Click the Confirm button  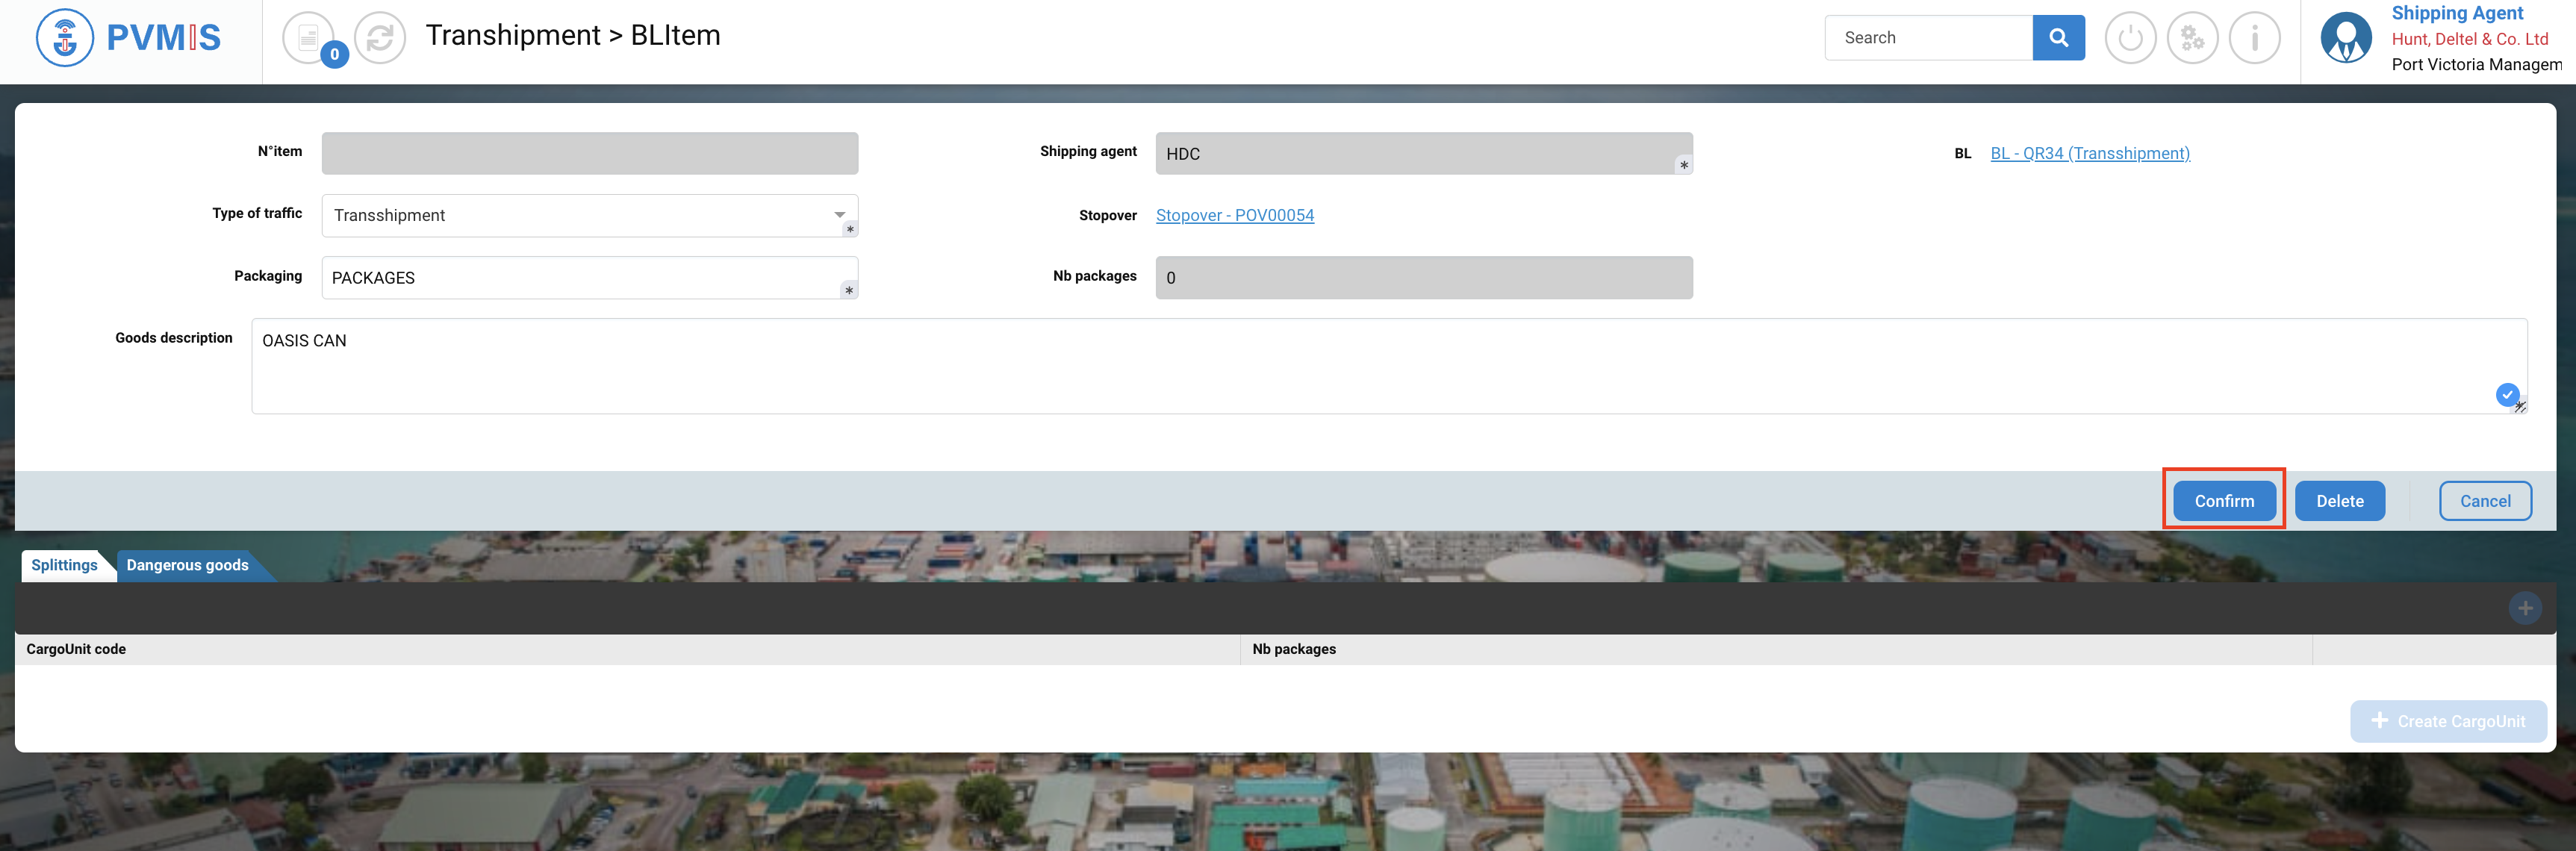click(2223, 501)
